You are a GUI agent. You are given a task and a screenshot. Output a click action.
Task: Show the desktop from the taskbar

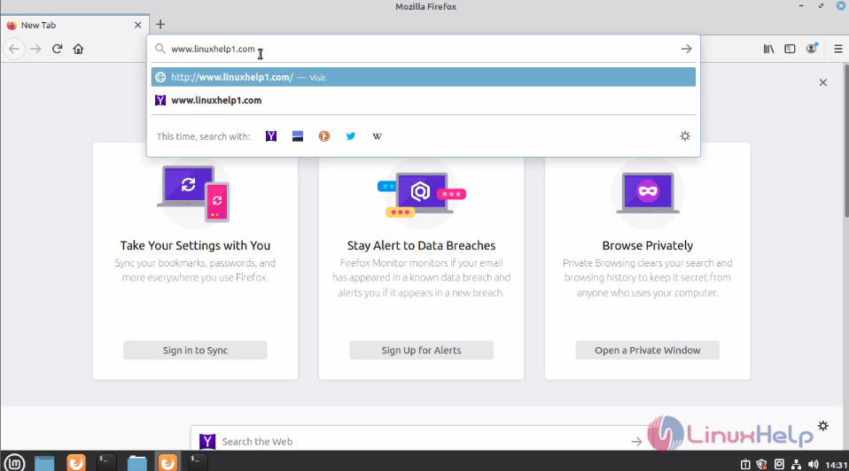coord(44,463)
